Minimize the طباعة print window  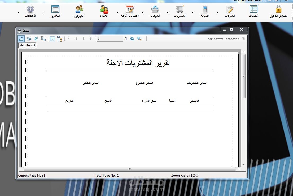(x=224, y=29)
